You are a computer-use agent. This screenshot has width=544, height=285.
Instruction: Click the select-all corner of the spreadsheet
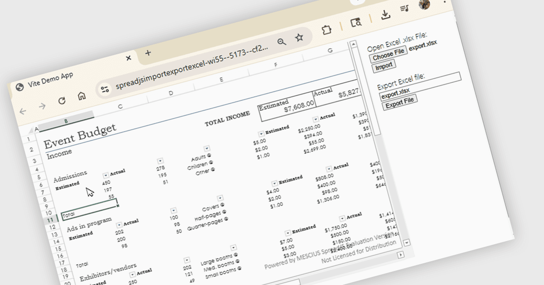tap(30, 130)
